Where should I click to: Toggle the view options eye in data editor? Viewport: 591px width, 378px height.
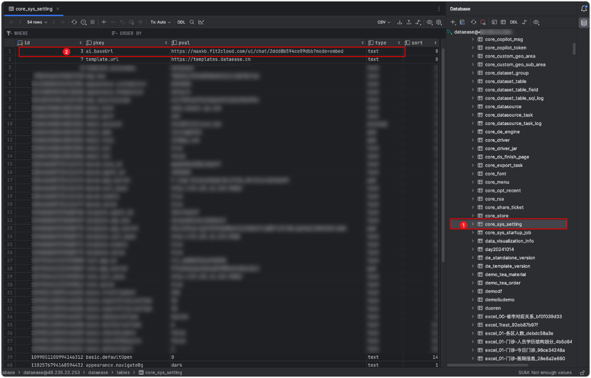429,22
